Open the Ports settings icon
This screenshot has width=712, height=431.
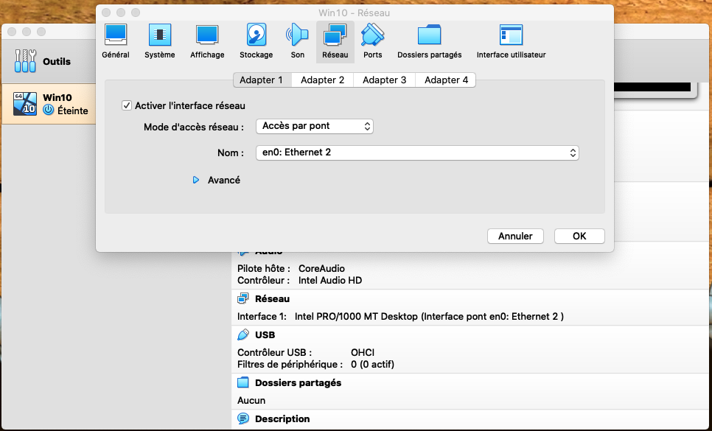pyautogui.click(x=372, y=35)
